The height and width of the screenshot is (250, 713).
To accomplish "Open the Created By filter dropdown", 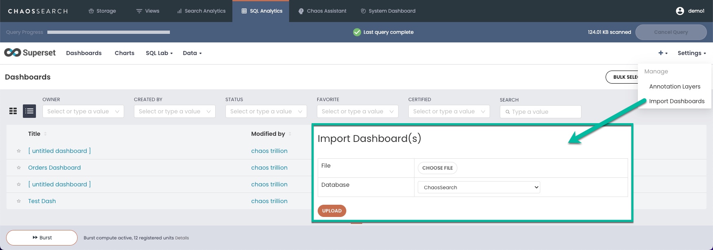I will (x=175, y=111).
